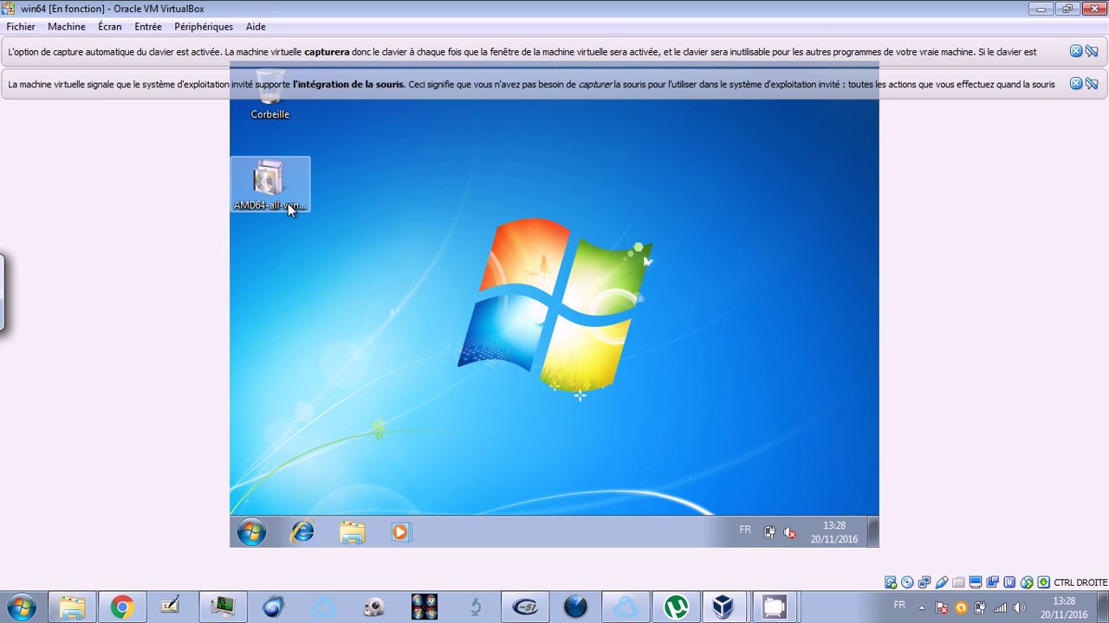Hide mouse integration message permanently

click(x=1092, y=83)
